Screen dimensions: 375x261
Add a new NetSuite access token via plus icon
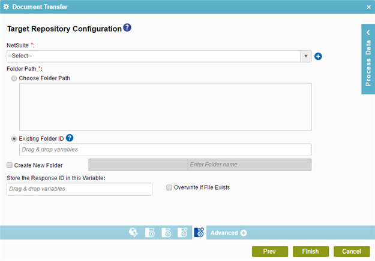pos(318,56)
